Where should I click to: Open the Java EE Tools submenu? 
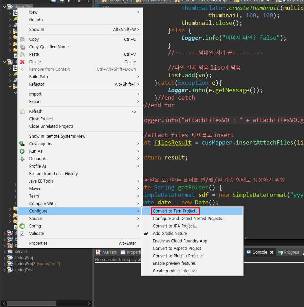(x=81, y=181)
